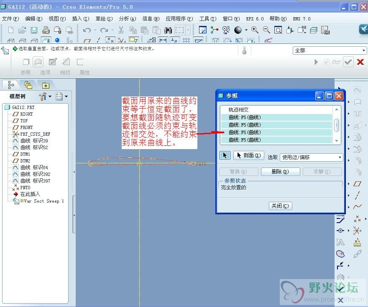This screenshot has height=307, width=368.
Task: Open the undo history dropdown arrow
Action: click(x=95, y=30)
